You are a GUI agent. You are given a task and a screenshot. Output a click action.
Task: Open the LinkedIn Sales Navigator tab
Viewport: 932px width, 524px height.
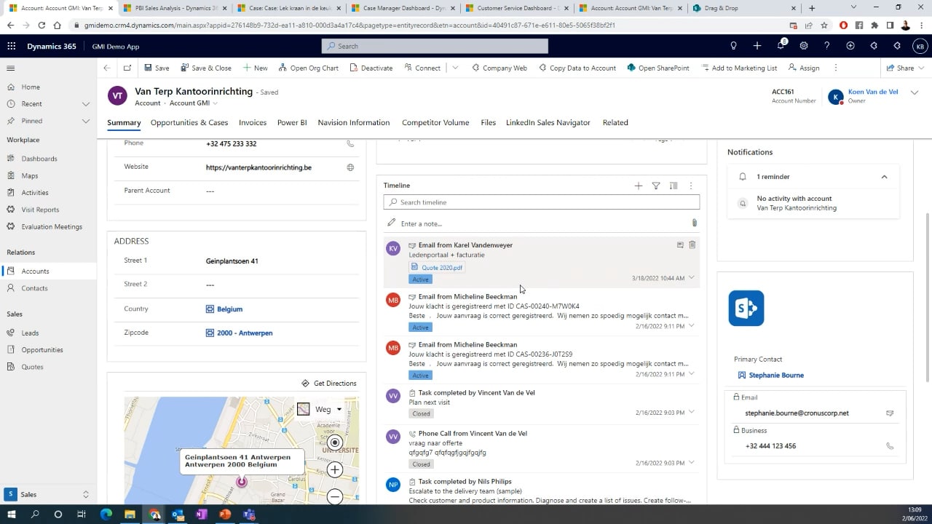pyautogui.click(x=548, y=122)
